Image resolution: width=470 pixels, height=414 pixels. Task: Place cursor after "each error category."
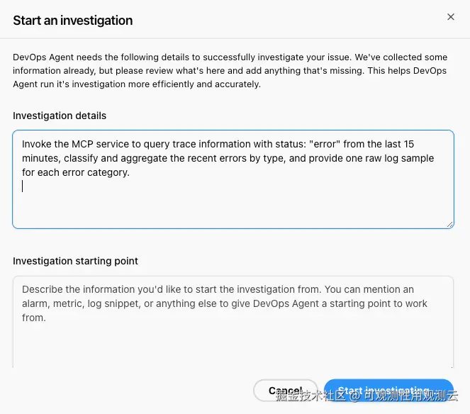(130, 172)
